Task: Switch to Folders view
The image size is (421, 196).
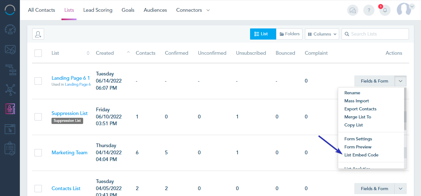Action: [289, 34]
